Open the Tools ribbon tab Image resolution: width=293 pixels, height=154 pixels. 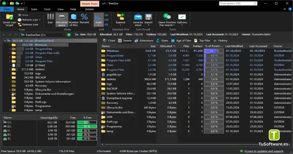click(47, 9)
